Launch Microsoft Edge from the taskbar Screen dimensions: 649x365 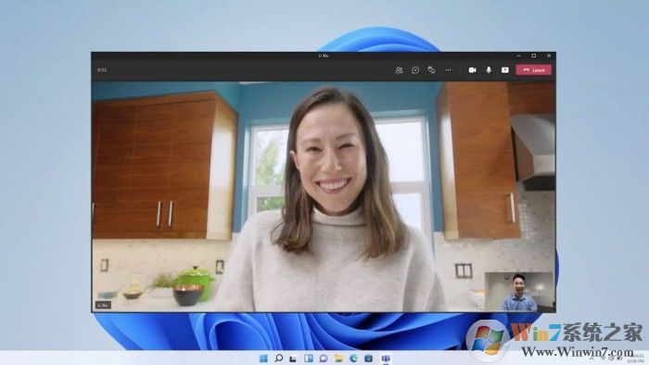(x=353, y=359)
